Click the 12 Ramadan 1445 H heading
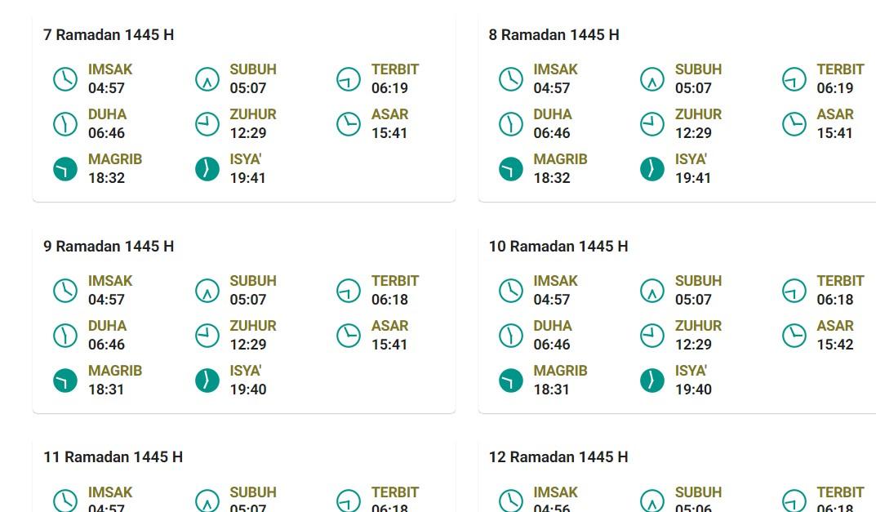This screenshot has height=512, width=876. (x=558, y=457)
